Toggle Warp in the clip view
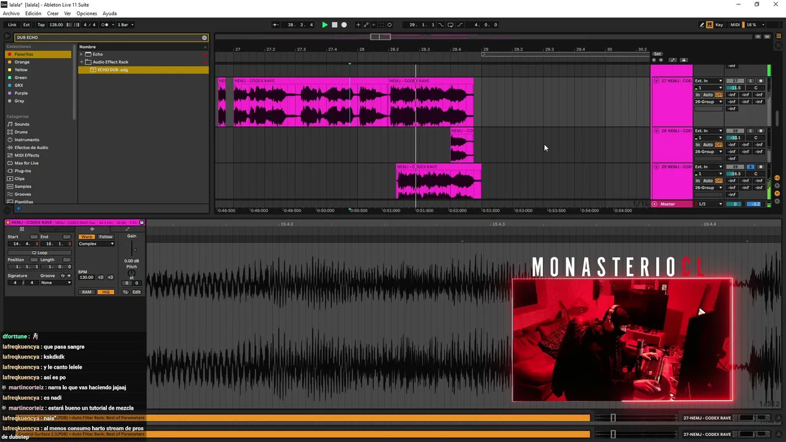The width and height of the screenshot is (786, 442). tap(87, 237)
